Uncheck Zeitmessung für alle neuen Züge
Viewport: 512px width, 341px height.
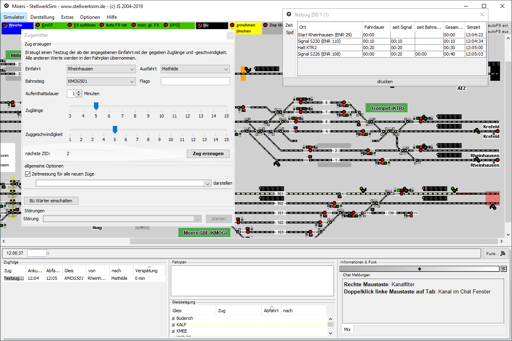click(28, 174)
